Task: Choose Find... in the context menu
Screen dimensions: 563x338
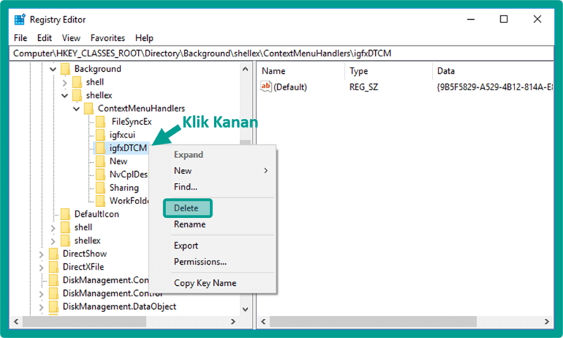Action: (186, 187)
